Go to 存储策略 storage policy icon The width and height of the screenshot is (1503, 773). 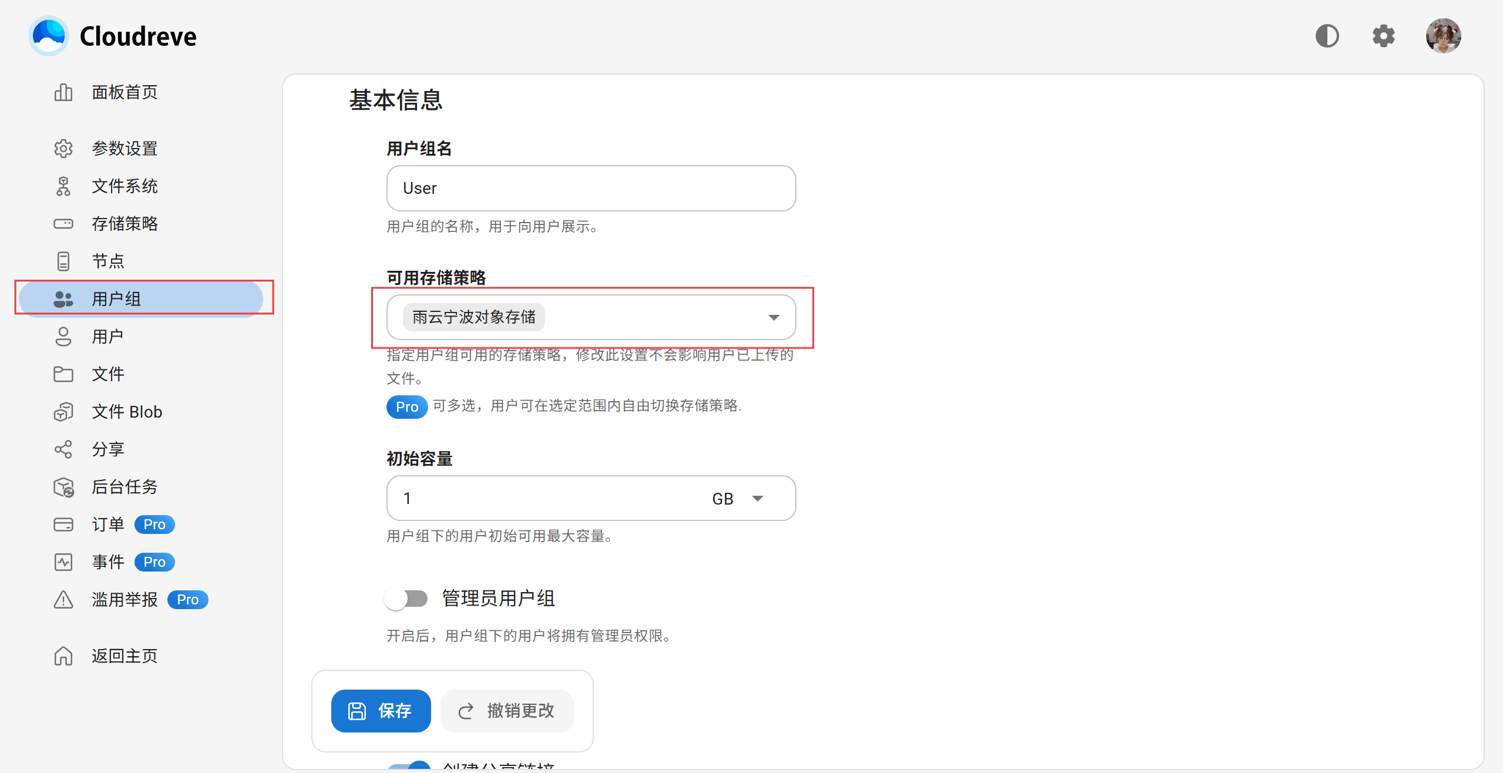coord(63,224)
